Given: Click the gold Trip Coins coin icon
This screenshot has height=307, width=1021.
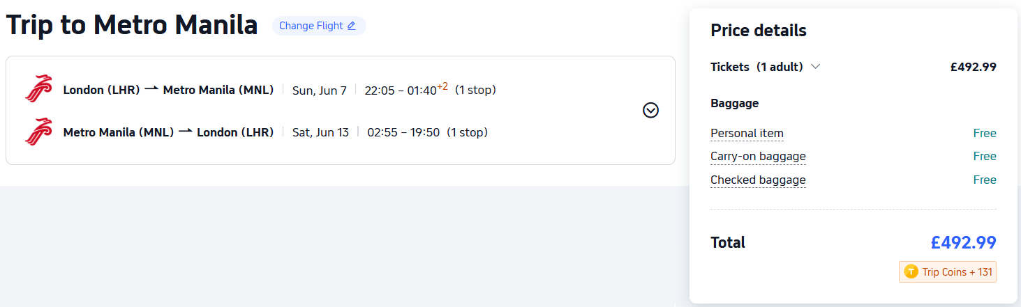Looking at the screenshot, I should pyautogui.click(x=911, y=271).
